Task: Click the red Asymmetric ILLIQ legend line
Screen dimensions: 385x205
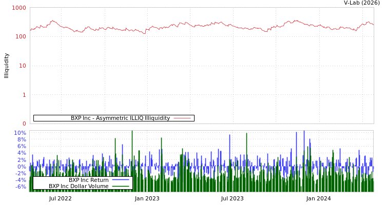Action: point(182,118)
